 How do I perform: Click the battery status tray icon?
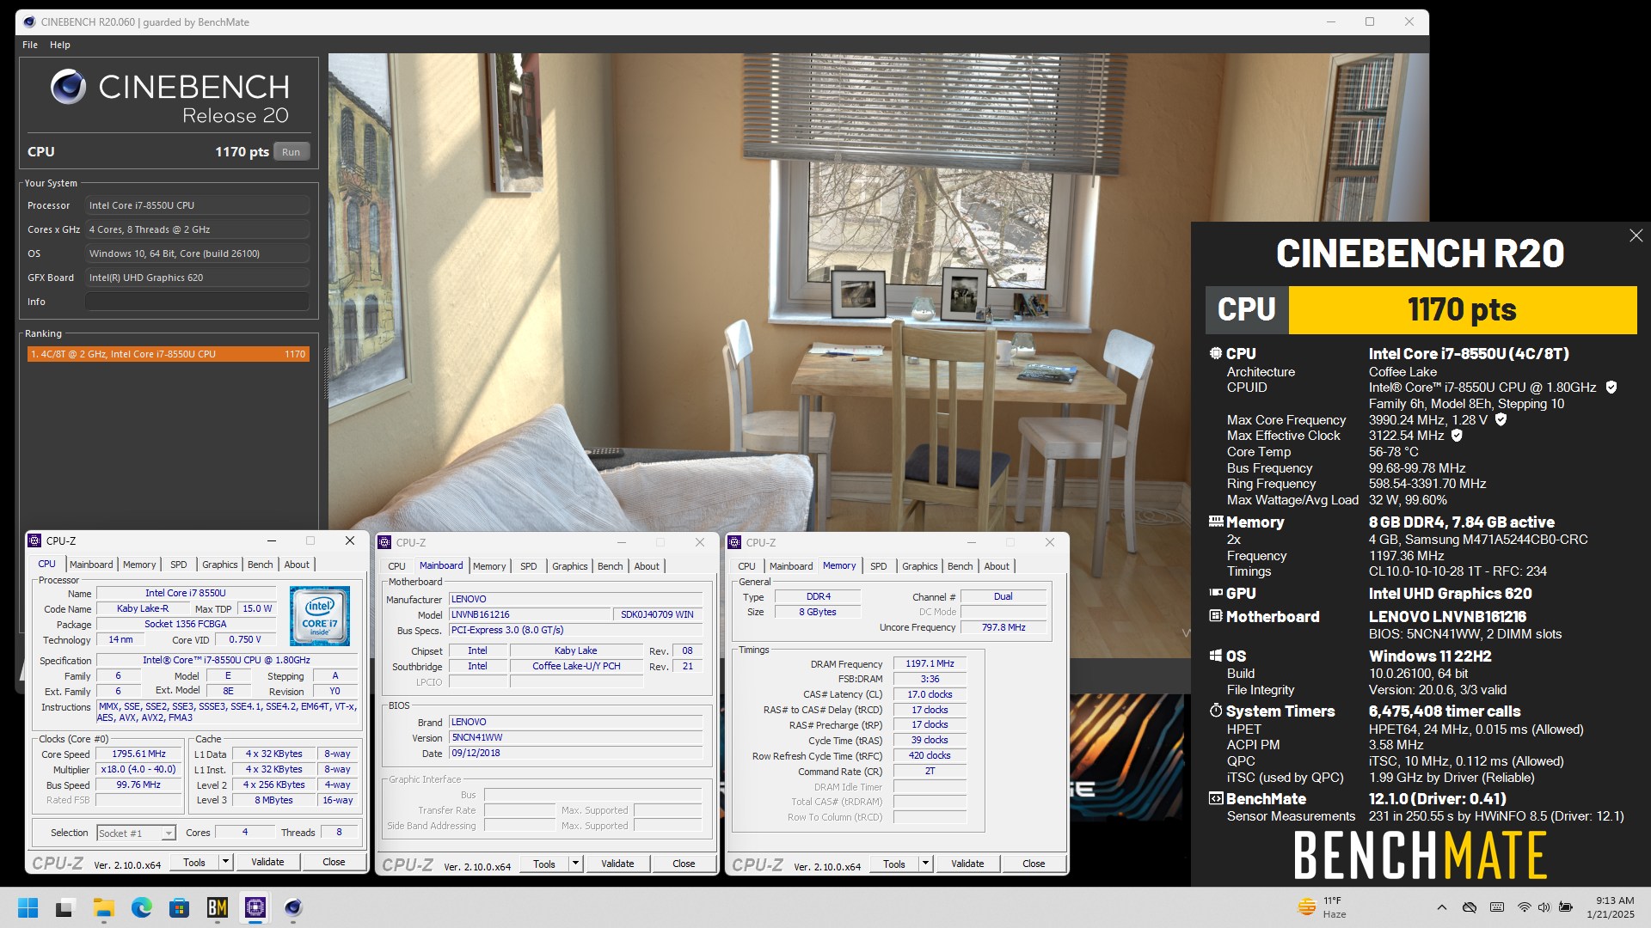1566,907
